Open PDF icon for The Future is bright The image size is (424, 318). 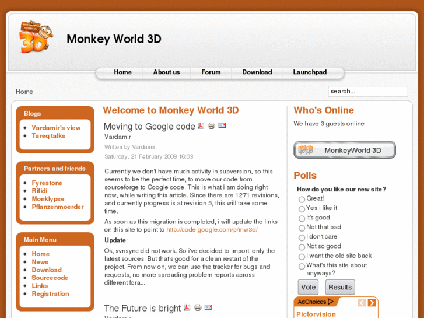(187, 307)
